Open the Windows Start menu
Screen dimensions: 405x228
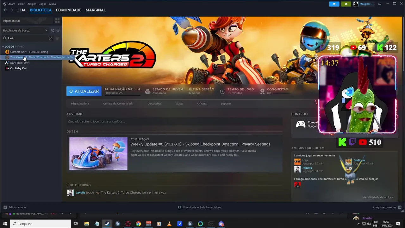(5, 224)
